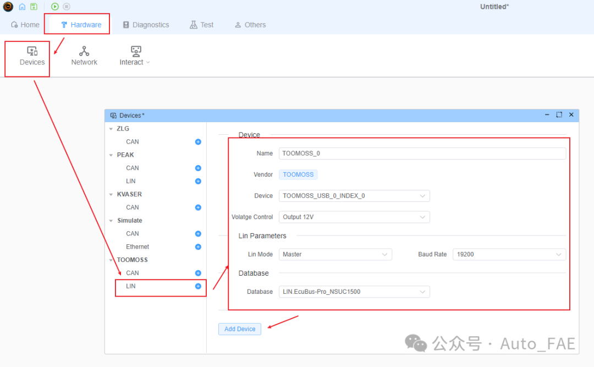594x367 pixels.
Task: Close the Devices window
Action: click(571, 114)
